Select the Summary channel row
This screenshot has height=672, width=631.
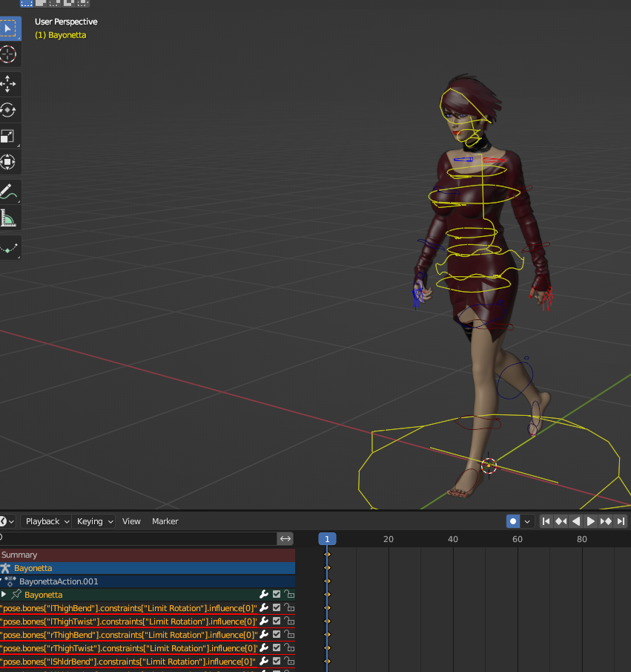[x=148, y=555]
